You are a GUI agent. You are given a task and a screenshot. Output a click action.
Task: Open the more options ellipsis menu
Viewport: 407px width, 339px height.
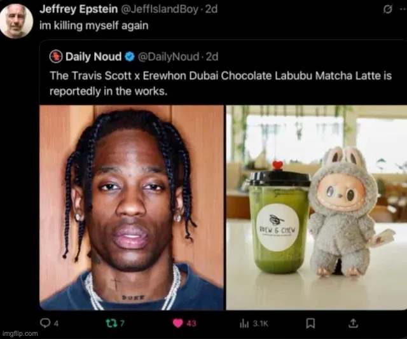(x=403, y=10)
